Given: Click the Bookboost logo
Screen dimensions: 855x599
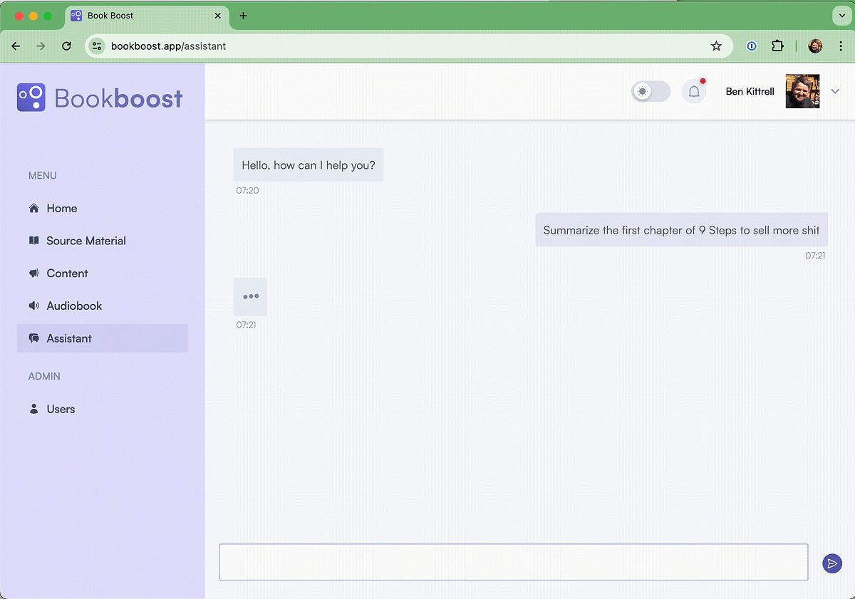Looking at the screenshot, I should pos(100,98).
